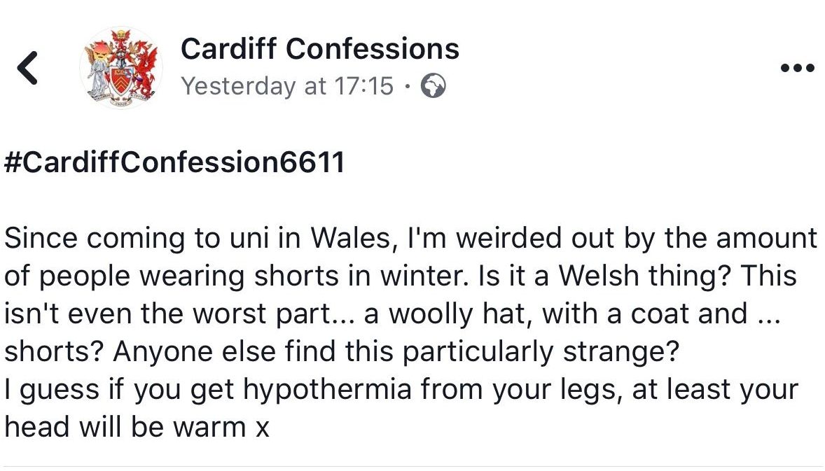Screen dimensions: 825x471
Task: Click the post line starting 'Since coming to uni'
Action: tap(410, 238)
